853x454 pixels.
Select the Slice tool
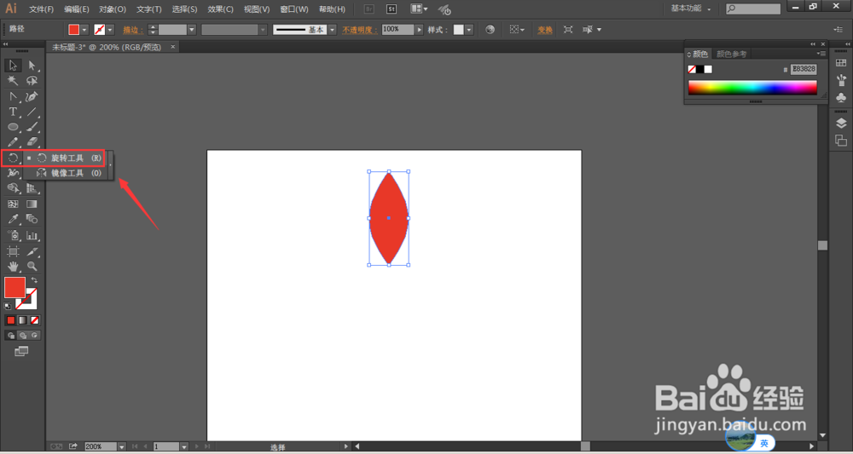[x=32, y=251]
